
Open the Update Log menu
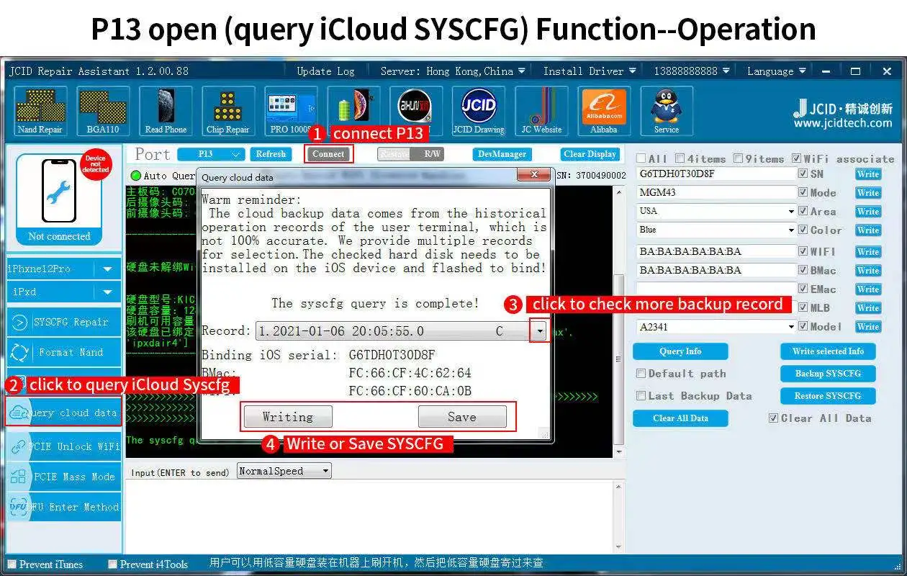325,71
